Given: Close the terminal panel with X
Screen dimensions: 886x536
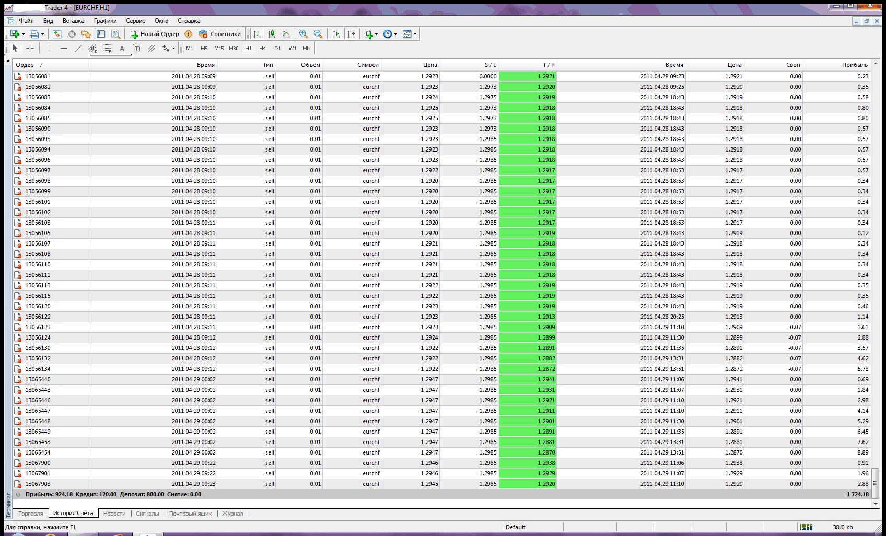Looking at the screenshot, I should coord(8,61).
